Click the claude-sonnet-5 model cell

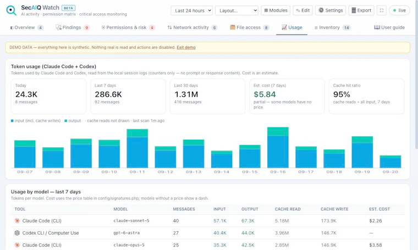click(131, 221)
